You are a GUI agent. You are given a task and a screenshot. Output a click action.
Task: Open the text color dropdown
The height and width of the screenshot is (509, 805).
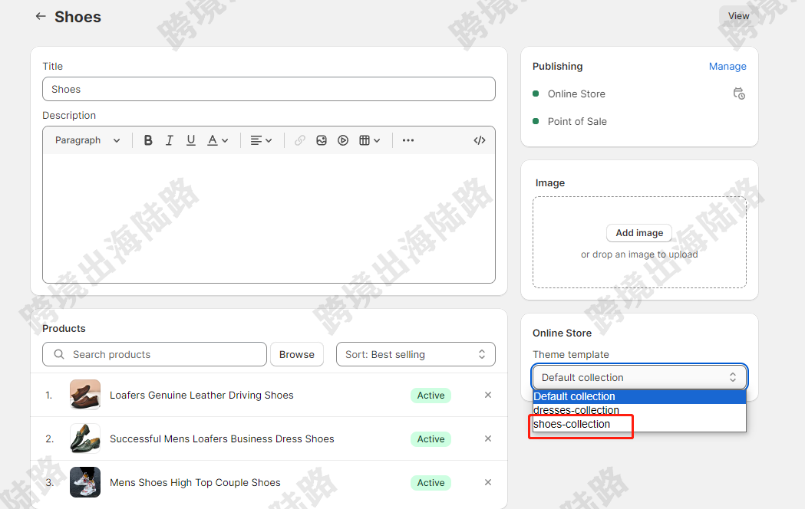click(218, 140)
